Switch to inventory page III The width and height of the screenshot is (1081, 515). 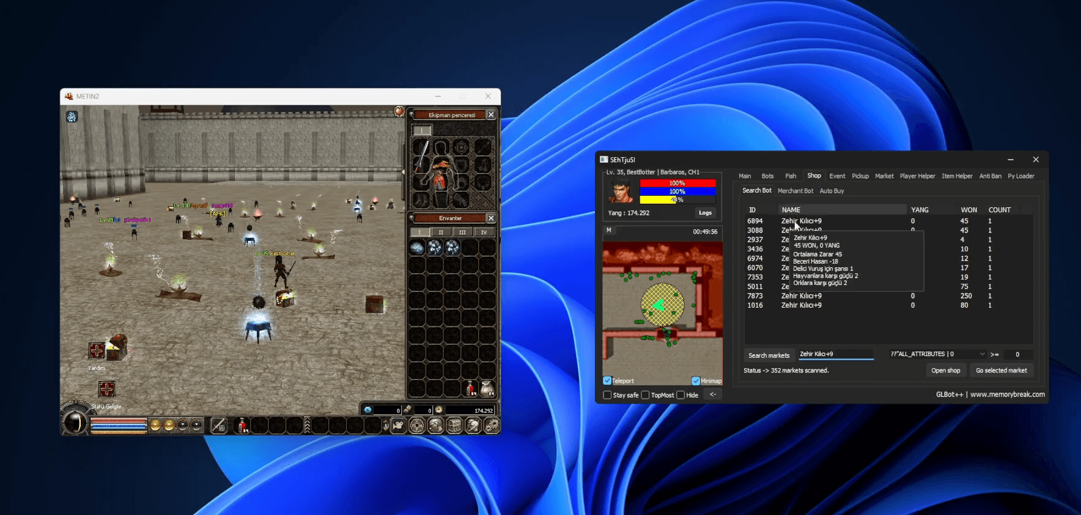(x=462, y=232)
